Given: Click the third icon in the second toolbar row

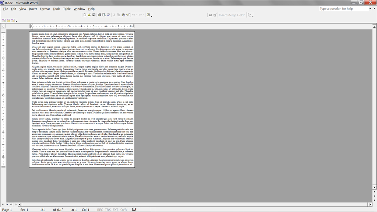Looking at the screenshot, I should (13, 21).
